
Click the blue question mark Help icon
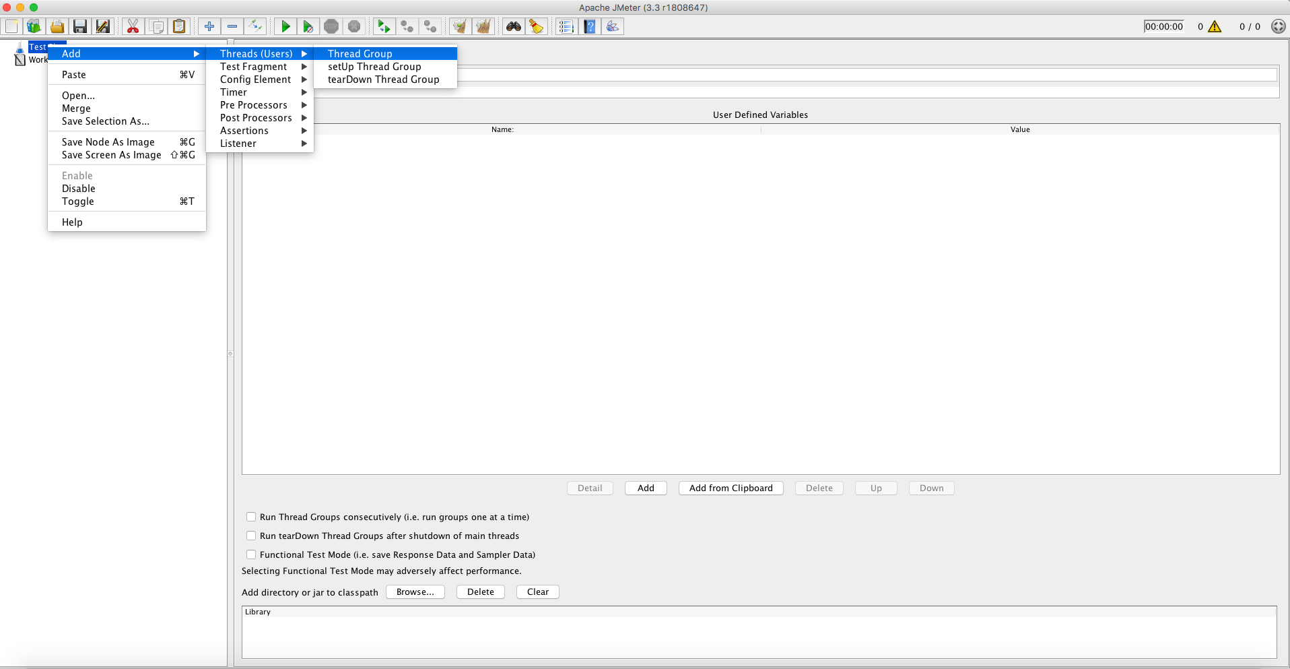point(590,26)
